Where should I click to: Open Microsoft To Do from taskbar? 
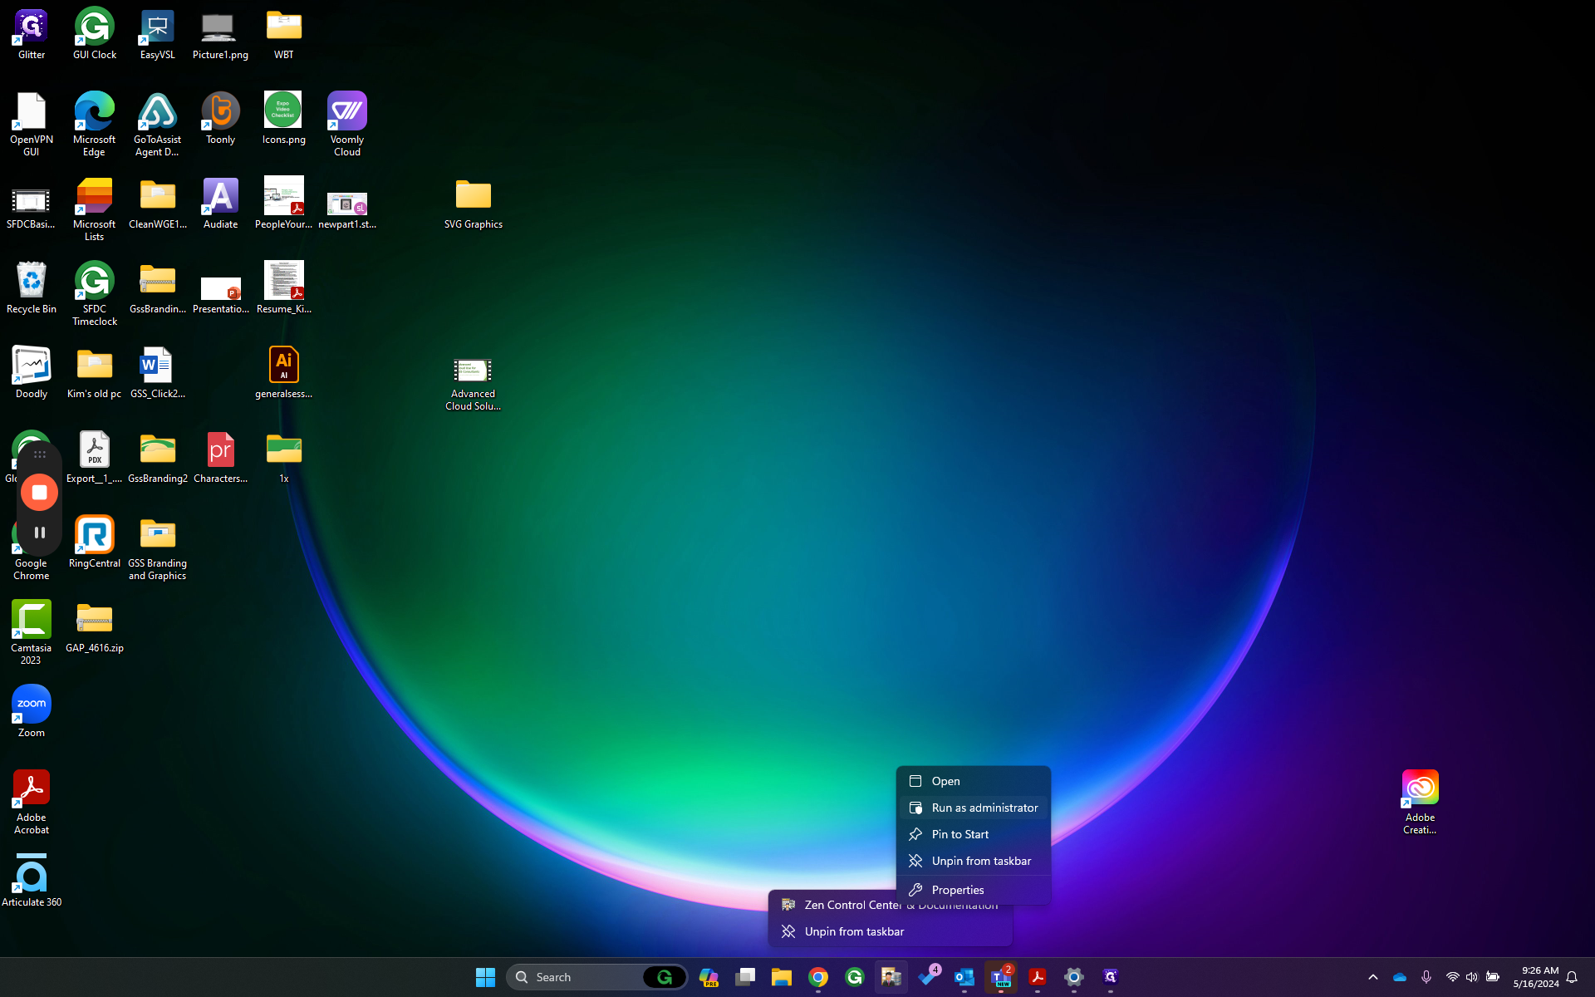tap(928, 977)
